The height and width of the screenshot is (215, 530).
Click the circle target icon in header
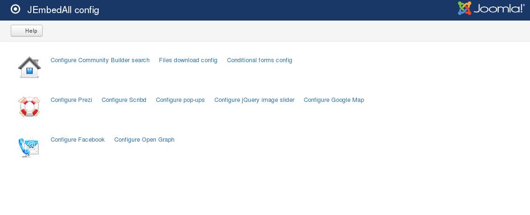click(15, 9)
